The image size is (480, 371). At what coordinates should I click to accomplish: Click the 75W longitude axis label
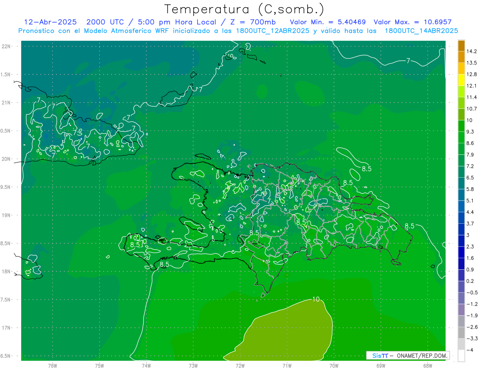tap(99, 366)
